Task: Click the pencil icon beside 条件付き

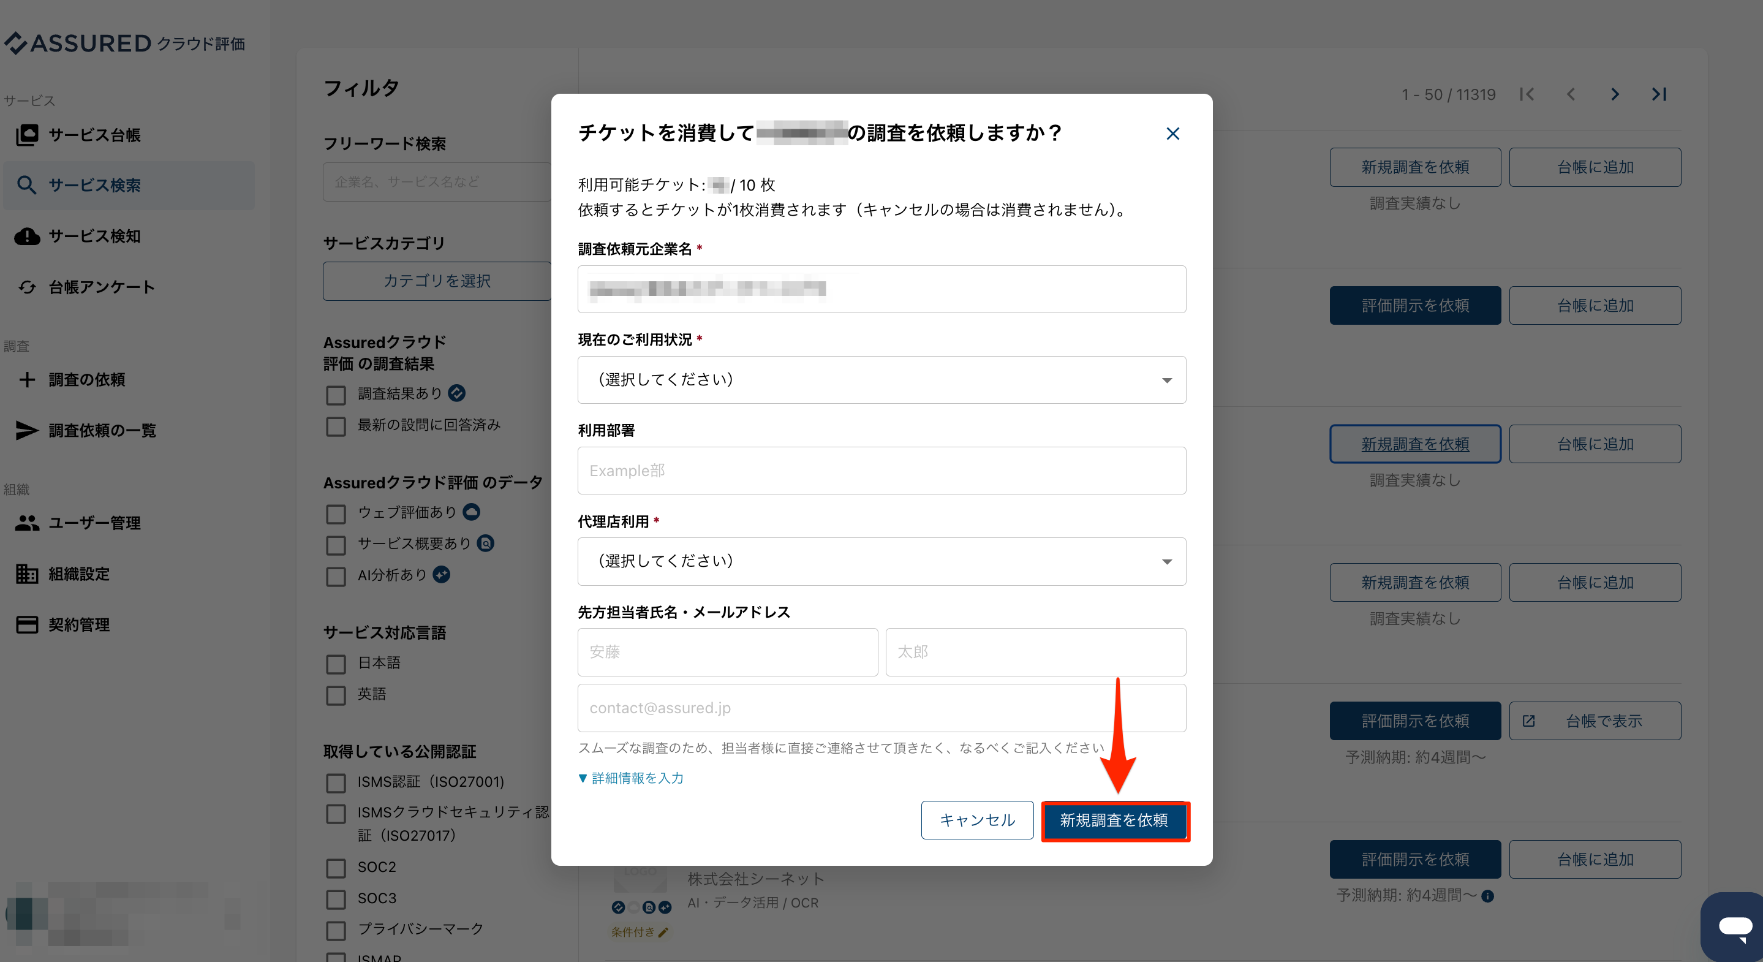Action: 662,932
